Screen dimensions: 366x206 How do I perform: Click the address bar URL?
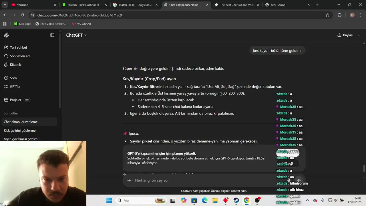pyautogui.click(x=79, y=15)
